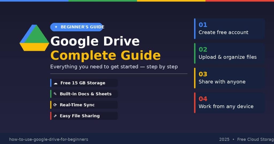Click the red number 04
The width and height of the screenshot is (274, 144).
(x=203, y=99)
